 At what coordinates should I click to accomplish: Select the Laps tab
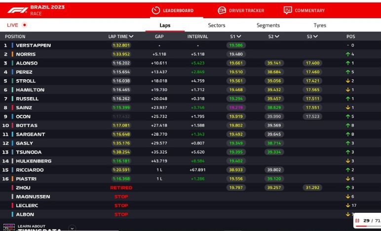[x=165, y=25]
